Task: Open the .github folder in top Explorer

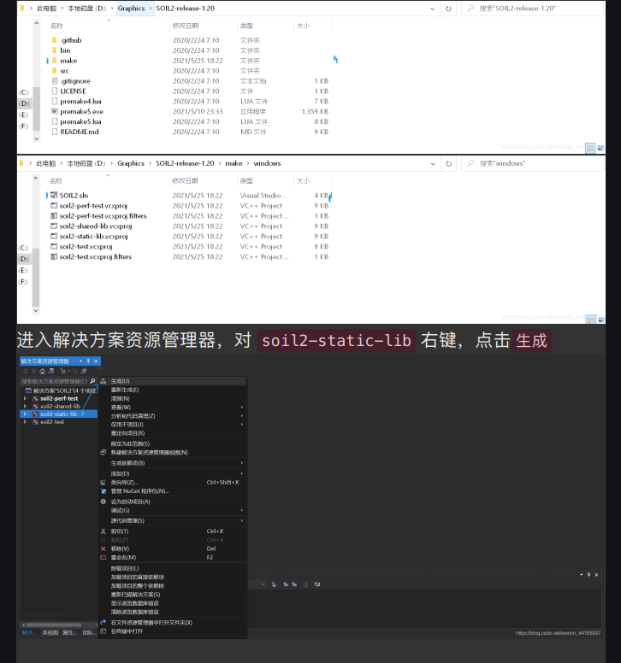Action: [x=71, y=40]
